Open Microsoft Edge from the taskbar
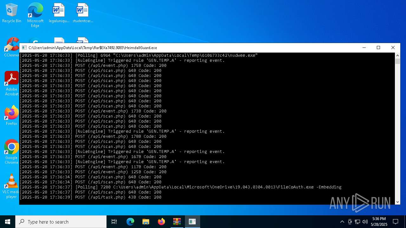Screen dimensions: 406x228 (x=130, y=222)
